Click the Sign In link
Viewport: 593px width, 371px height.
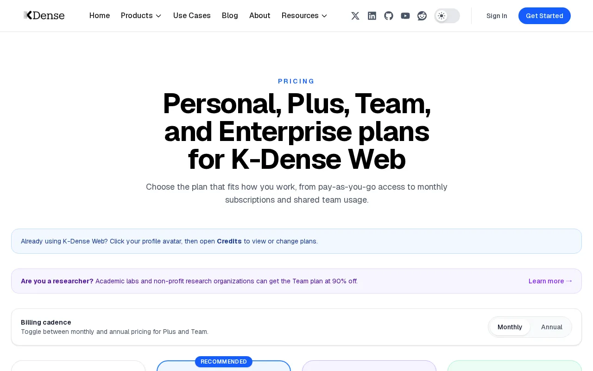[497, 16]
